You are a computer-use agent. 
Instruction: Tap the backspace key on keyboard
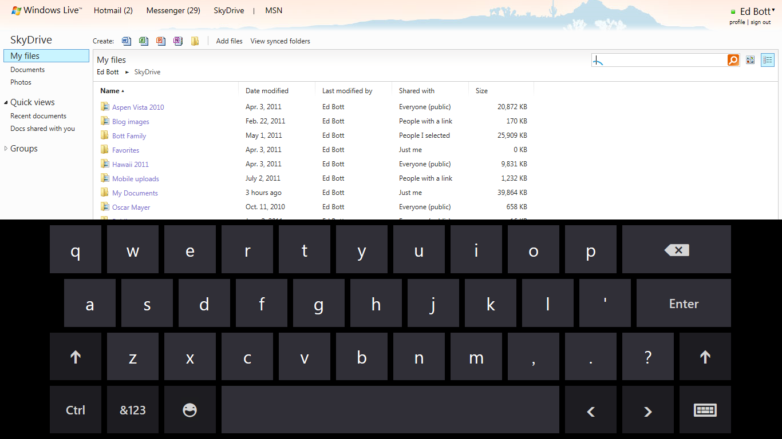pyautogui.click(x=677, y=249)
